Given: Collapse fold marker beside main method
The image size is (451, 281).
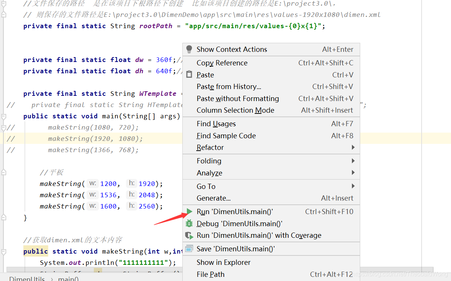Looking at the screenshot, I should [4, 116].
